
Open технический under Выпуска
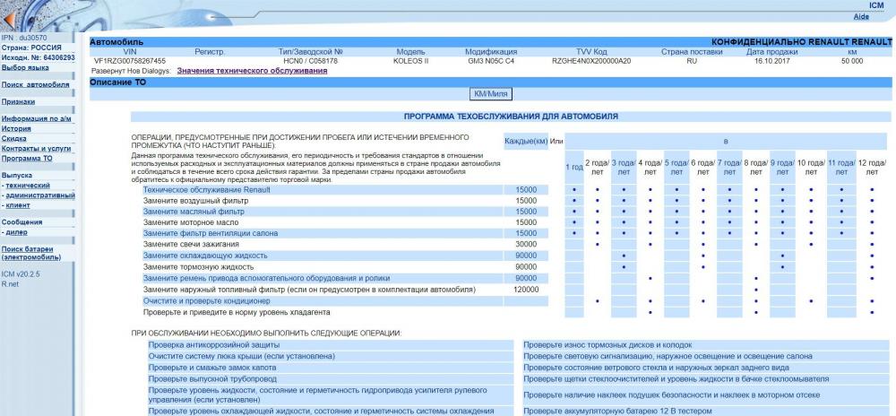point(28,186)
